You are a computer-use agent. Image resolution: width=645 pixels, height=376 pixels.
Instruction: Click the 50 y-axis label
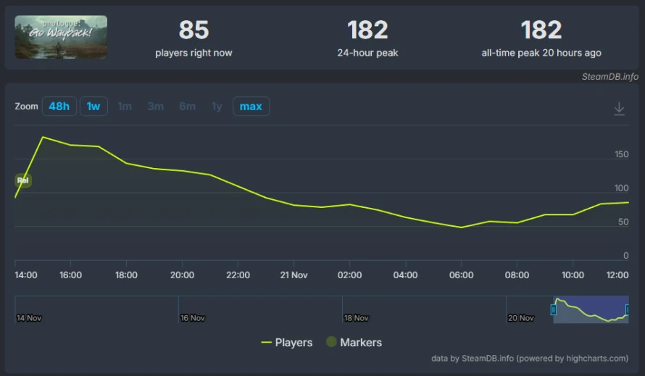(623, 222)
